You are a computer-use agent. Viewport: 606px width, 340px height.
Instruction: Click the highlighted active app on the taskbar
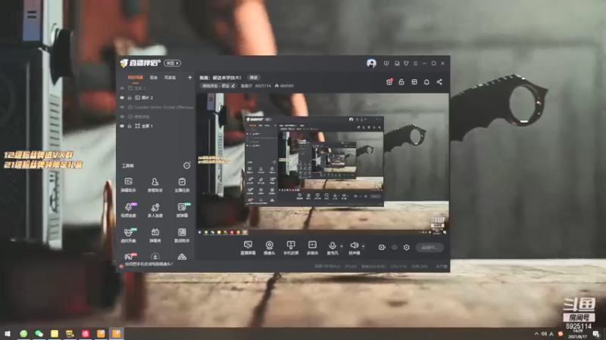click(117, 334)
